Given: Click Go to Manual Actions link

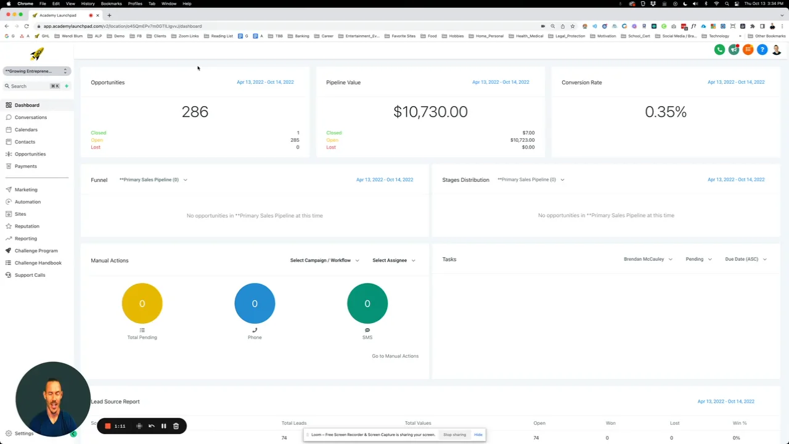Looking at the screenshot, I should [x=395, y=356].
